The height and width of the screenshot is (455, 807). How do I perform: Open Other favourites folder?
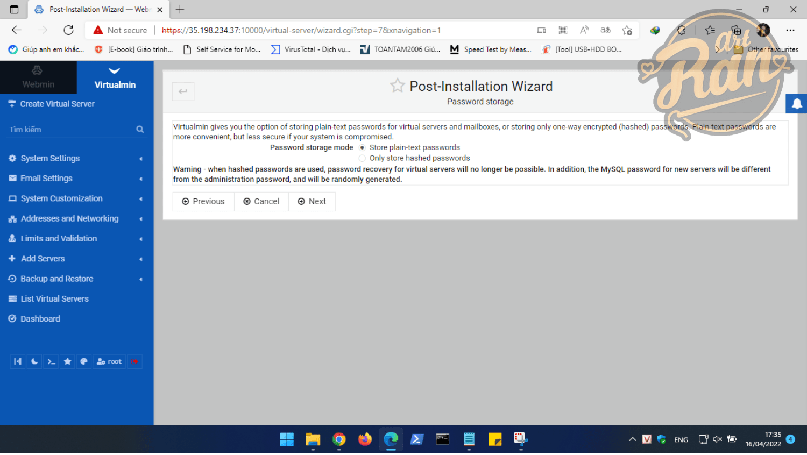pyautogui.click(x=766, y=49)
